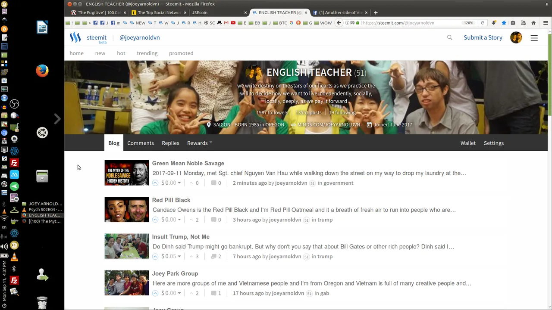Switch to The Top Social Network tab
Screen dimensions: 552x310
point(159,12)
